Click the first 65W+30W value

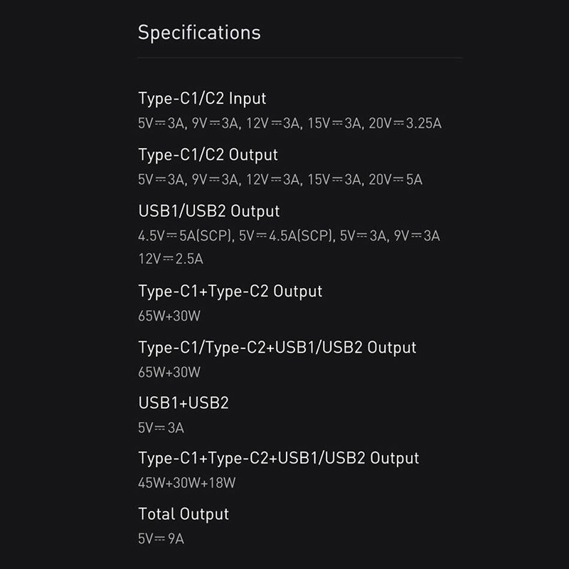[x=169, y=316]
